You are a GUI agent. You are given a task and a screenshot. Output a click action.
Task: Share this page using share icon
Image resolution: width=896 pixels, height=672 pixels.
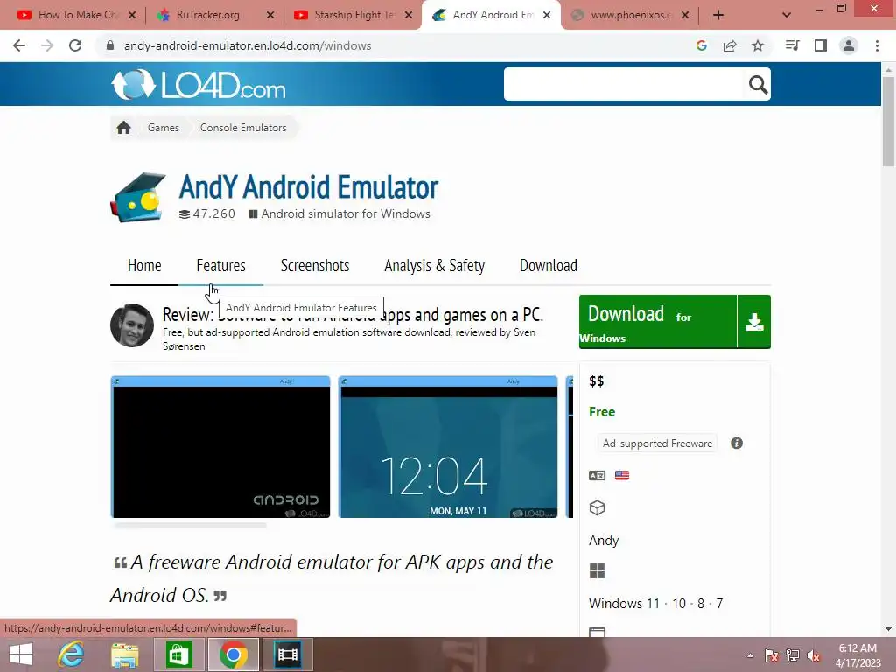pyautogui.click(x=730, y=45)
